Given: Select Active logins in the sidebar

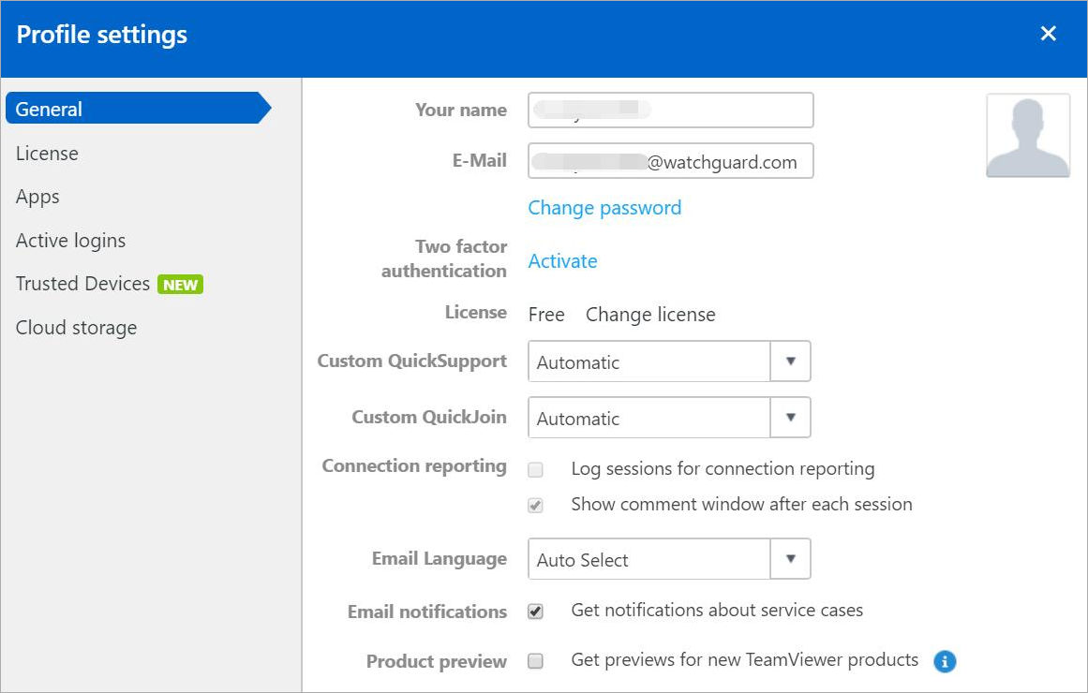Looking at the screenshot, I should click(70, 241).
